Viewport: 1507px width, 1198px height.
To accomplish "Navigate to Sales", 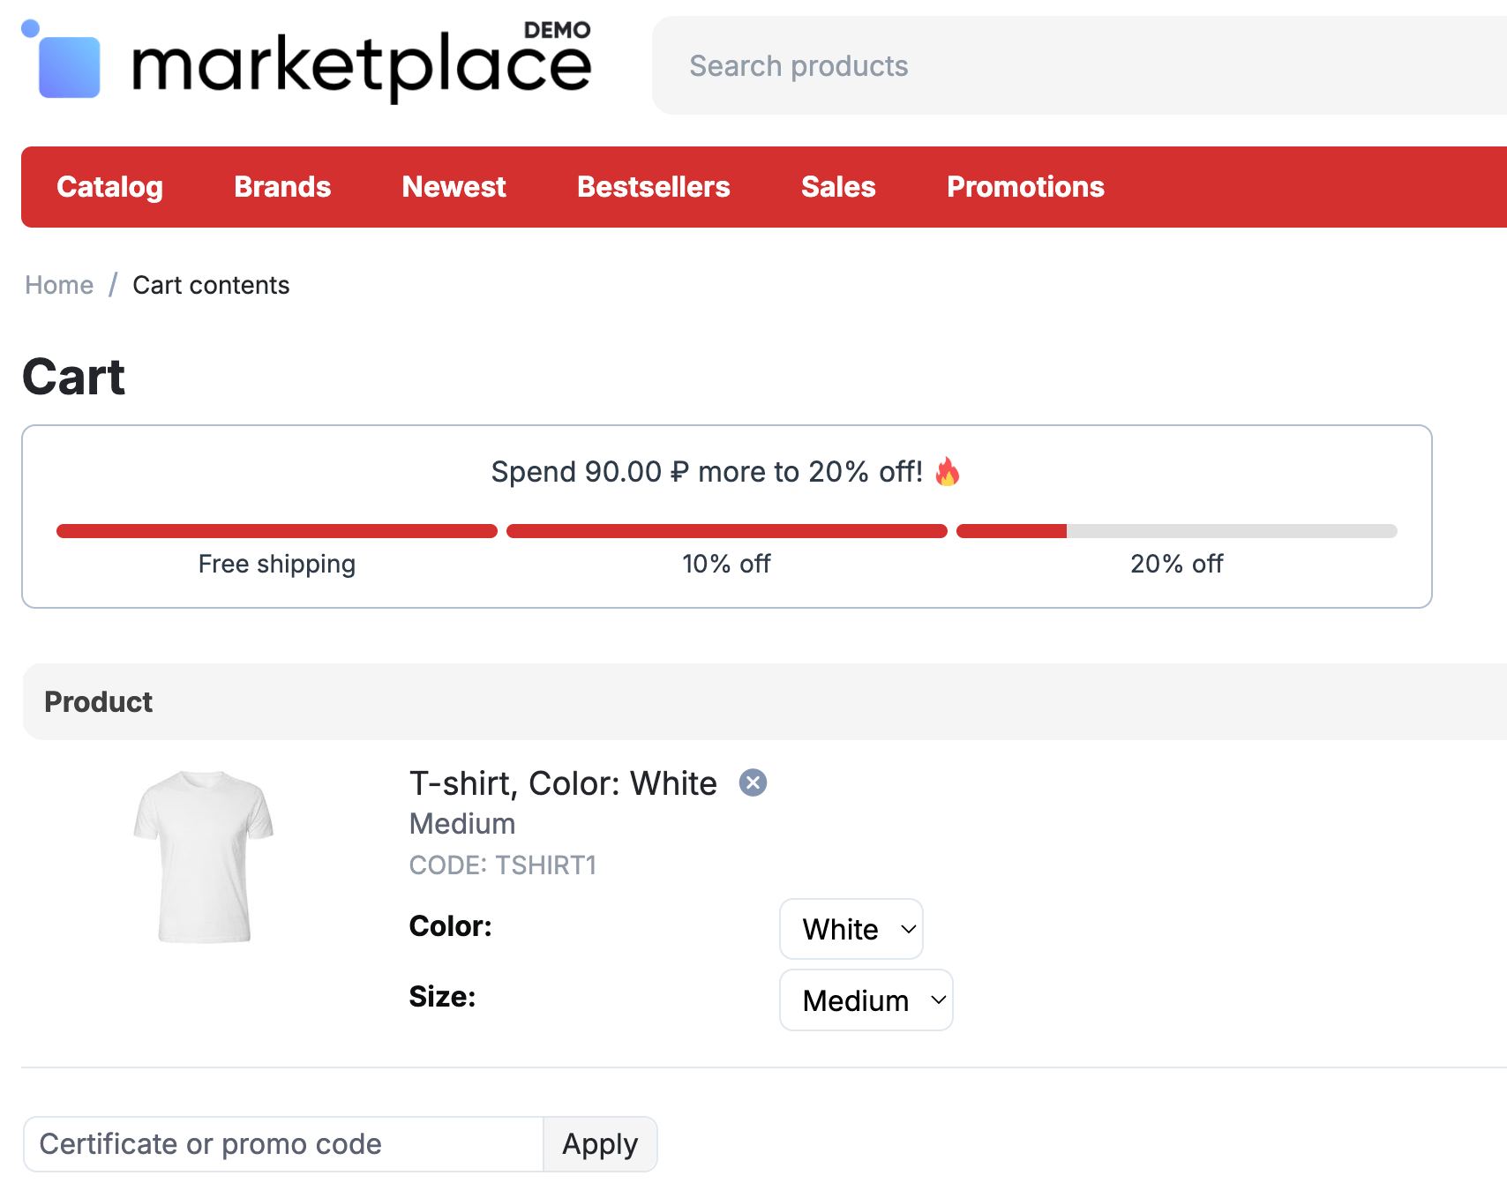I will click(x=837, y=187).
